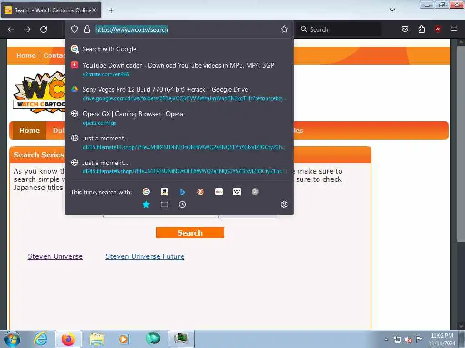Open the Sony Vegas Pro Google Drive suggestion
Image resolution: width=465 pixels, height=348 pixels.
click(x=179, y=93)
